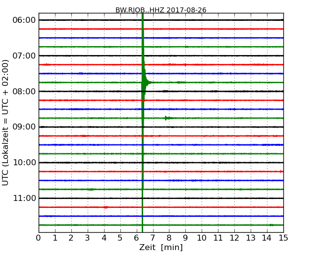Select the 06:00 time label
Screen dimensions: 322x258
pyautogui.click(x=24, y=20)
